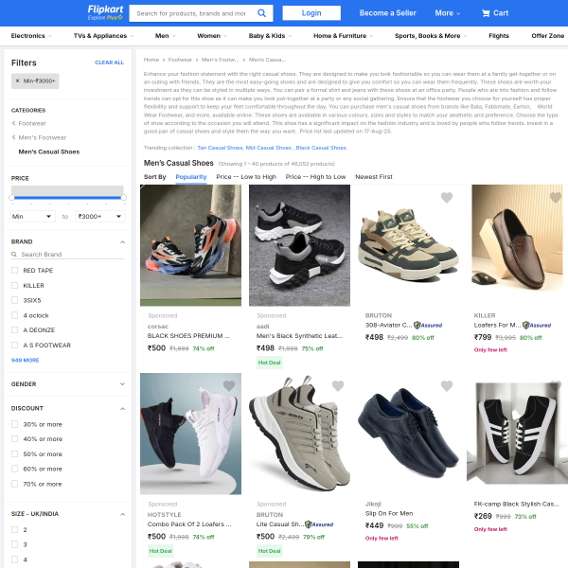The height and width of the screenshot is (568, 568).
Task: Sort by Price -- Low to High
Action: click(x=246, y=177)
